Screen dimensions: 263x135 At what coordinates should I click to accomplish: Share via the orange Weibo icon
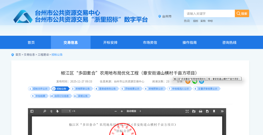pyautogui.click(x=188, y=82)
